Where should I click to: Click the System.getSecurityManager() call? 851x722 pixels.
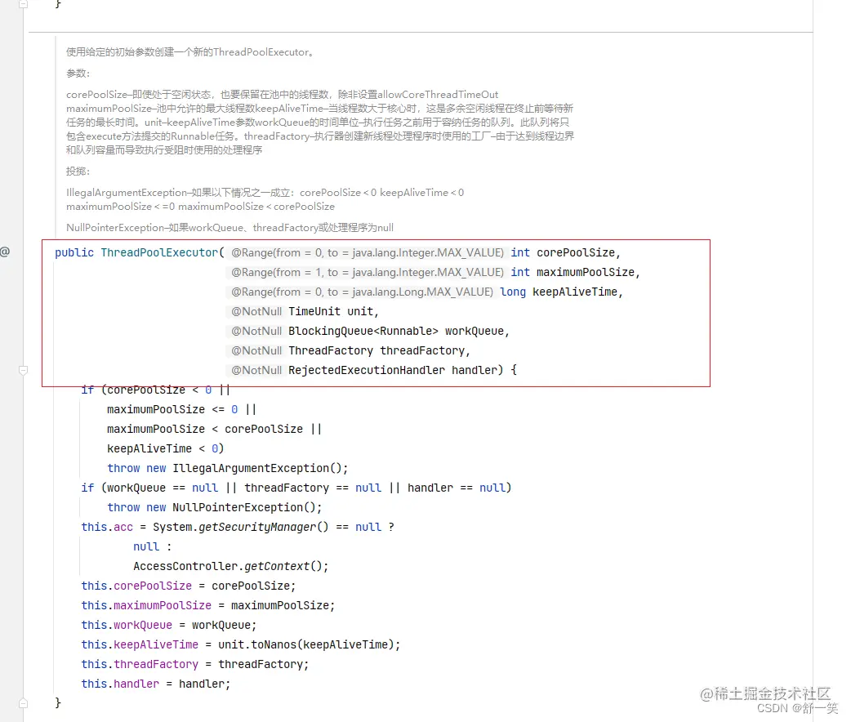click(x=240, y=527)
